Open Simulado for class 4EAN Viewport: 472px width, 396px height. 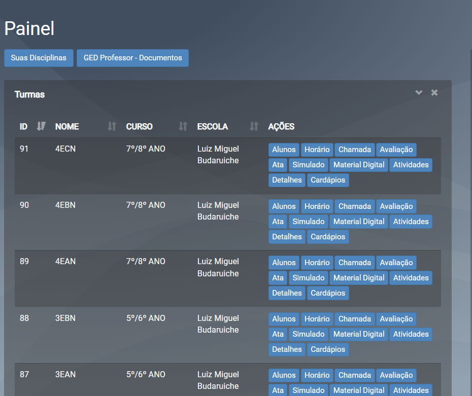pos(308,278)
